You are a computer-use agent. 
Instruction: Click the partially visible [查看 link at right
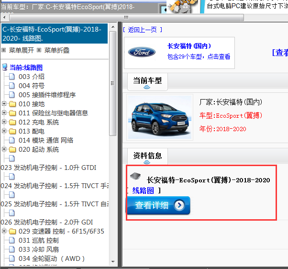tap(280, 53)
